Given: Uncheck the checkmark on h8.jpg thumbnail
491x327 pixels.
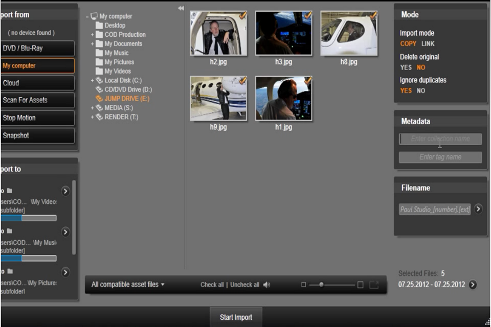Looking at the screenshot, I should [373, 15].
